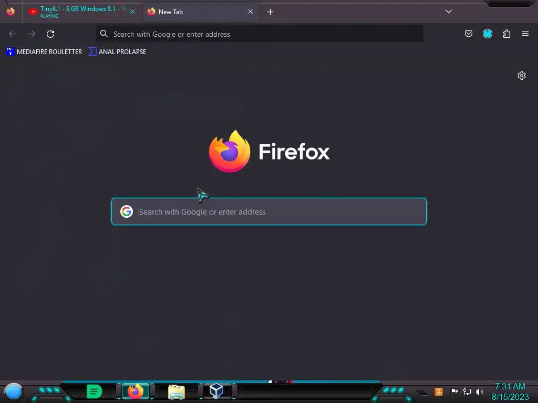Screen dimensions: 538x403
Task: Select the New Tab tab
Action: (x=201, y=12)
